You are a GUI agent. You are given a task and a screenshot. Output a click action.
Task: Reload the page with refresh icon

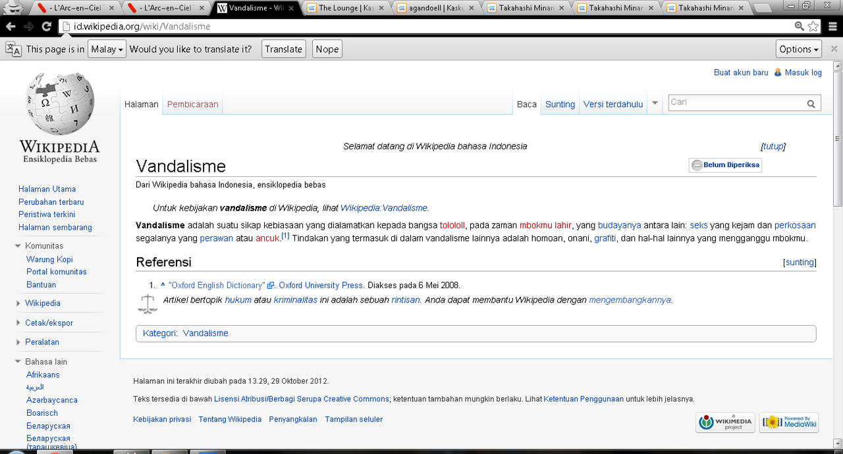[x=46, y=26]
